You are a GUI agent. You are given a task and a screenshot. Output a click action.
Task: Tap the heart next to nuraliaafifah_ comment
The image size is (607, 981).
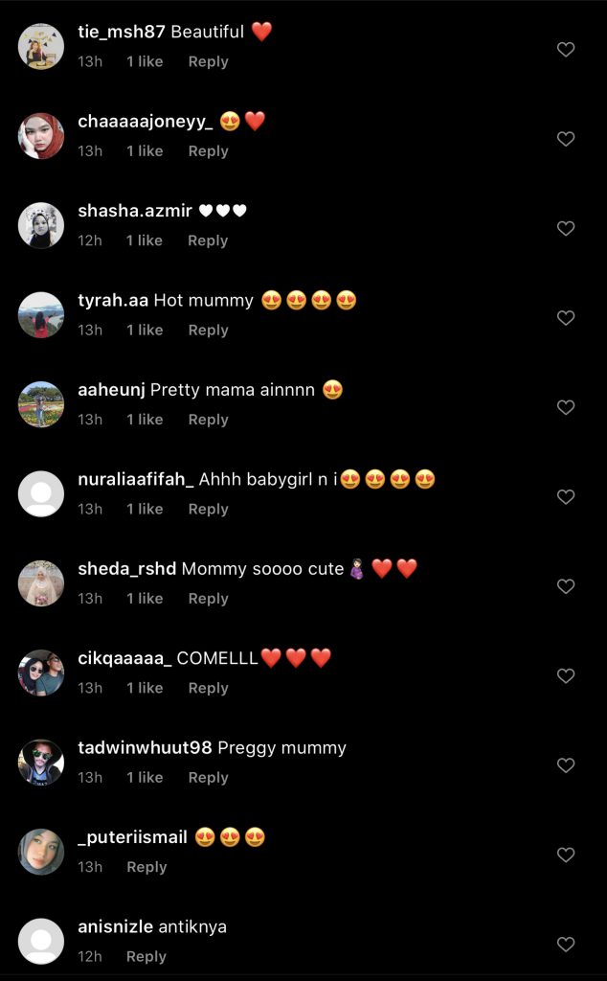point(566,497)
